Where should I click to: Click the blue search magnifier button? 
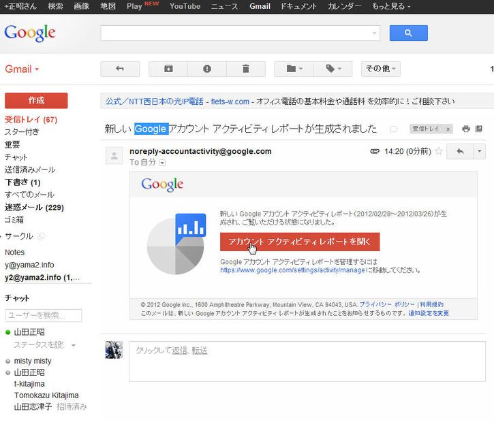click(408, 33)
